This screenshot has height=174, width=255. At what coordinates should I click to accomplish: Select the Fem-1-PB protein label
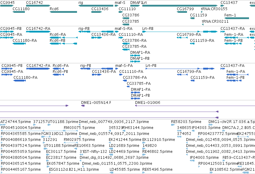pos(236,78)
